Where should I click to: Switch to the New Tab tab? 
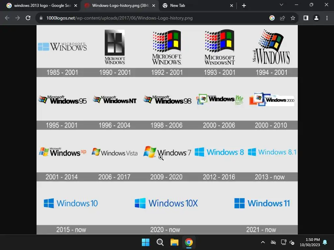(x=198, y=6)
